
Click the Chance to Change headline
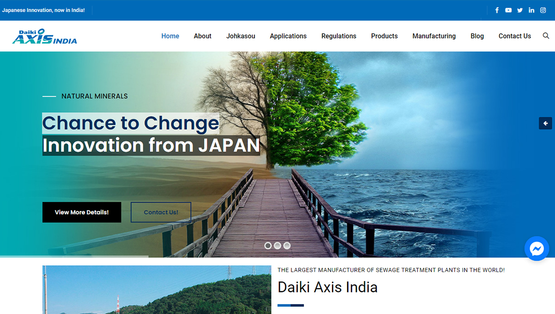coord(131,123)
